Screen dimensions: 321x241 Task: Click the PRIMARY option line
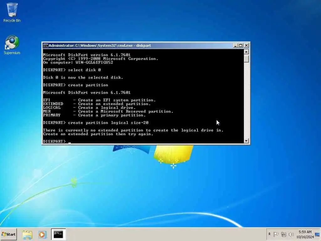point(94,115)
